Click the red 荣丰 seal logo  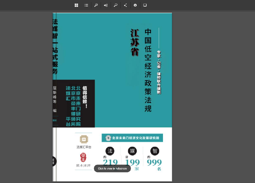point(83,157)
